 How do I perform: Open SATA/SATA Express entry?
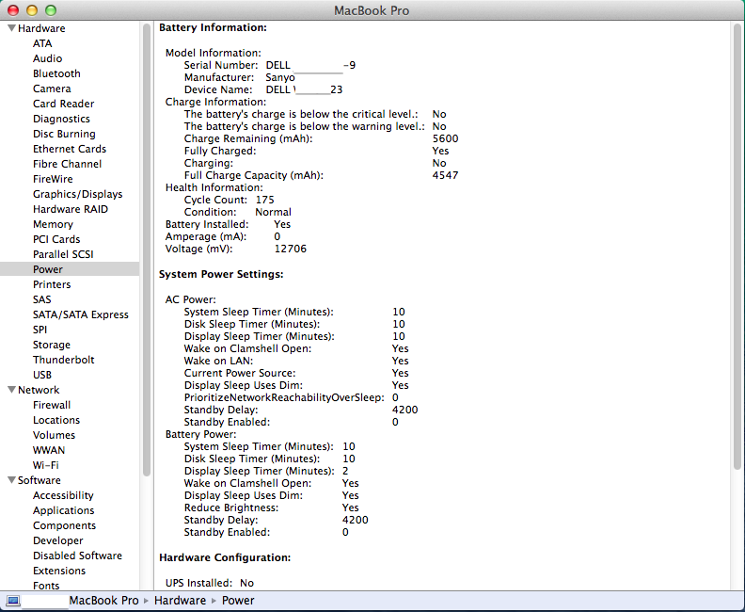(x=80, y=314)
